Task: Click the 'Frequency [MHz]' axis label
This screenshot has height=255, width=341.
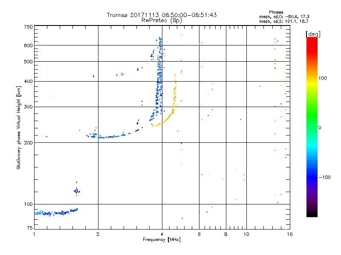Action: tap(162, 240)
